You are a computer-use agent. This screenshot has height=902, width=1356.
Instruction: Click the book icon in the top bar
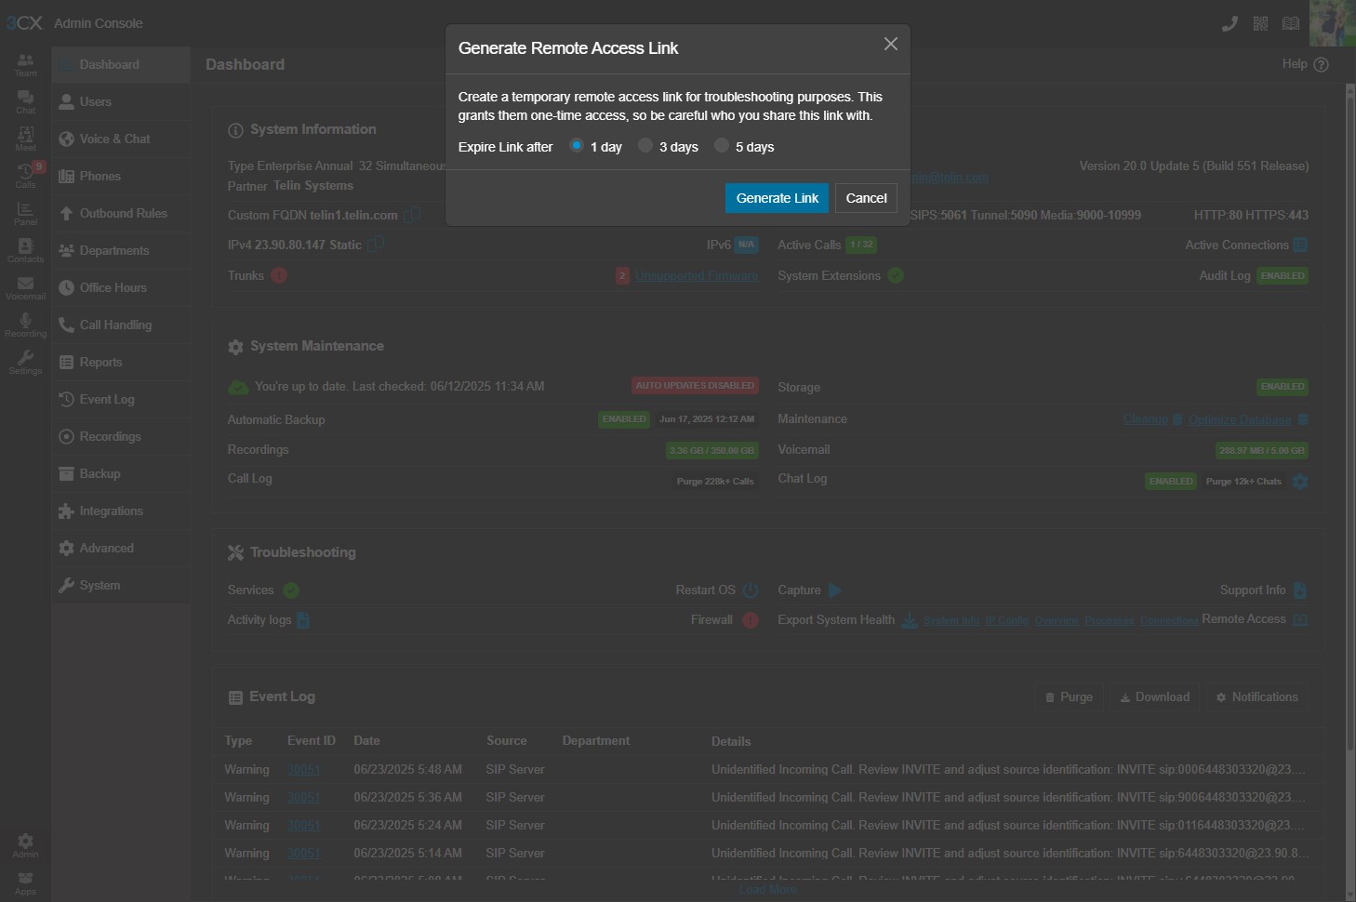[x=1291, y=23]
